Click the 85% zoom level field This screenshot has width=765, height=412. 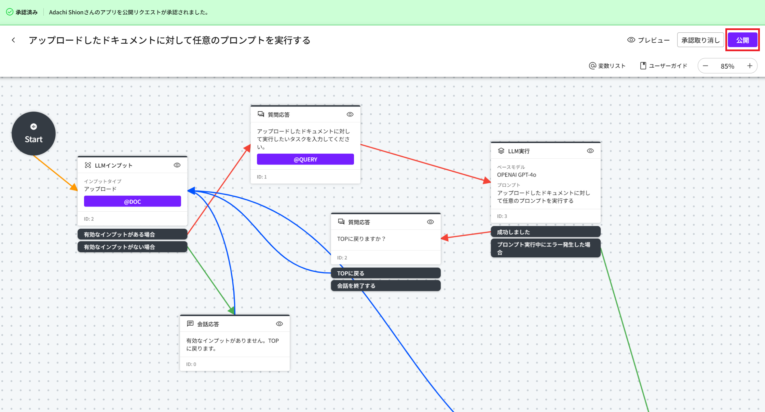pos(727,66)
